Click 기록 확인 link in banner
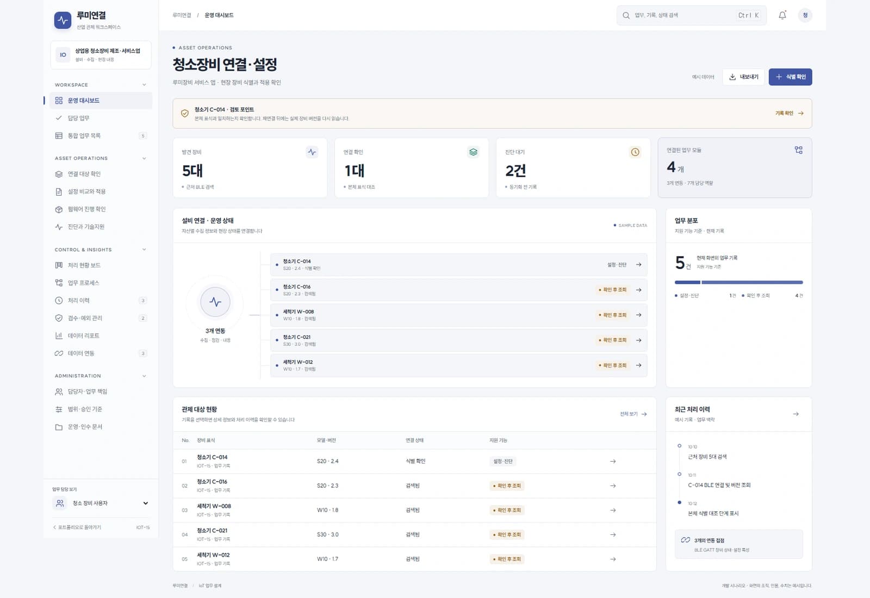 click(x=790, y=113)
